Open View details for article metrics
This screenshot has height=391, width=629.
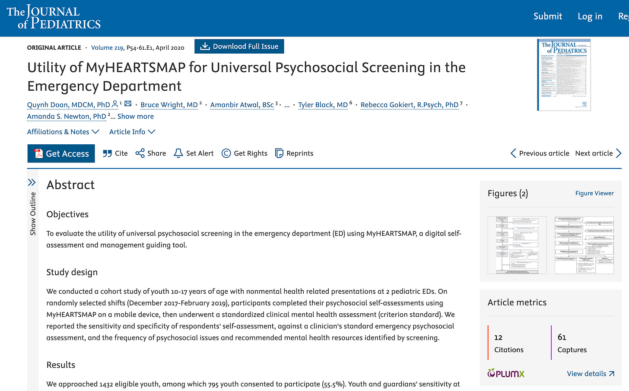click(x=591, y=374)
